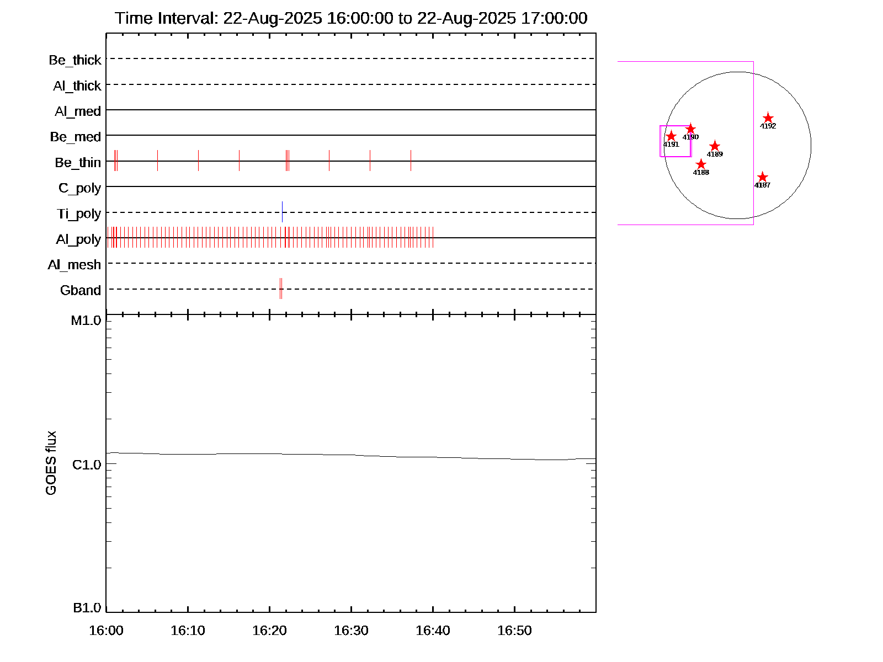Click the GOES flux axis title
The height and width of the screenshot is (662, 883).
click(51, 463)
